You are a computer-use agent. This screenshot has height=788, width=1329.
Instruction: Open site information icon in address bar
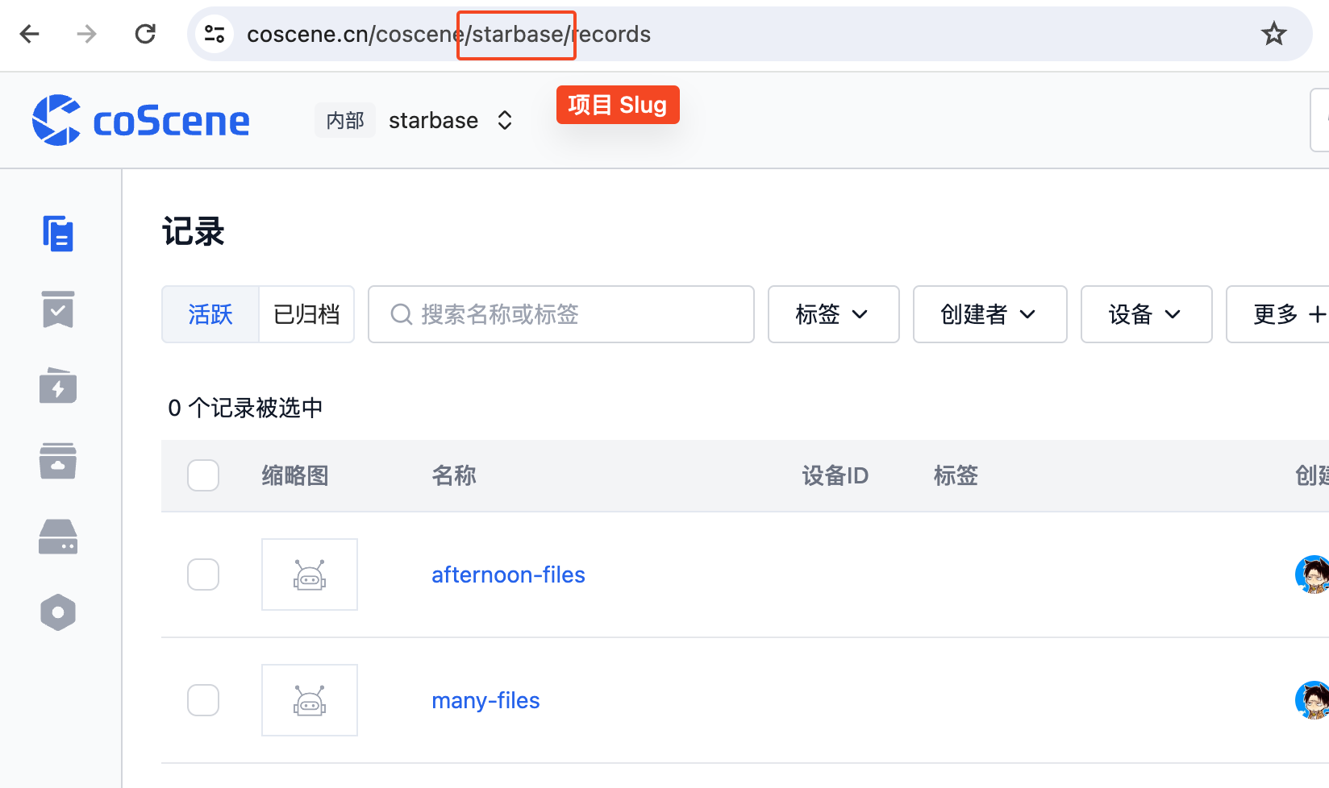click(215, 34)
